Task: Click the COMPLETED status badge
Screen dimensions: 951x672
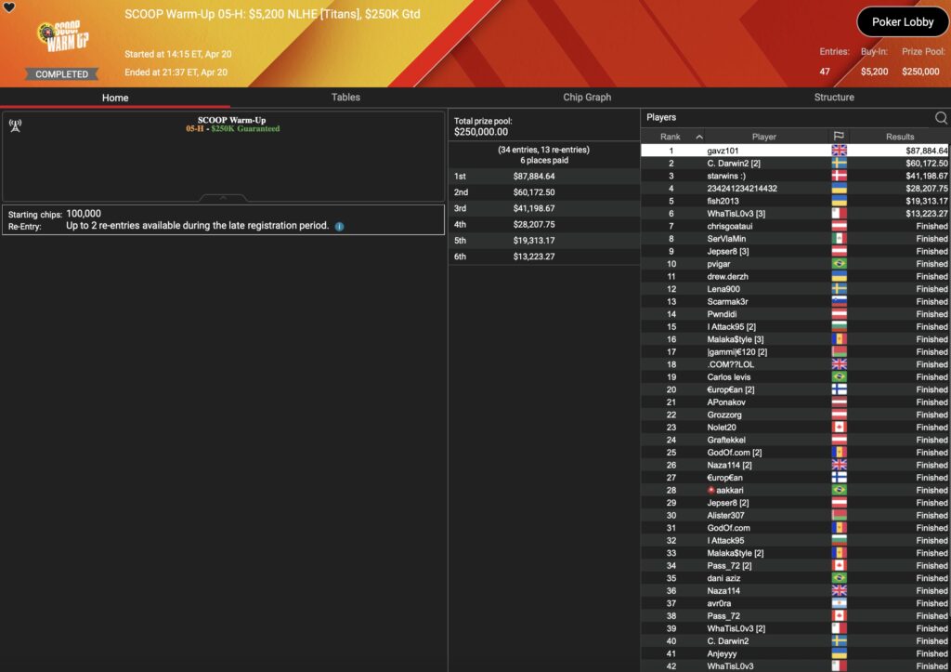Action: (x=61, y=74)
